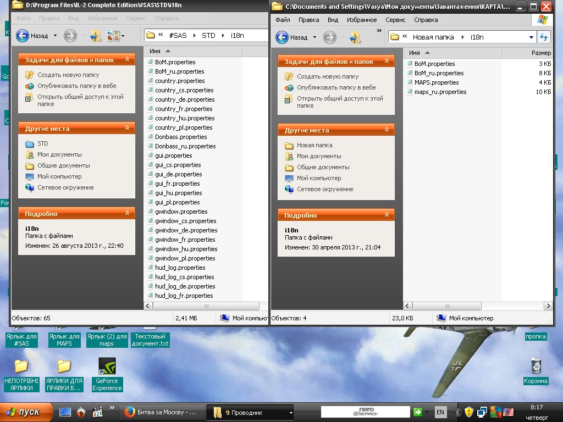
Task: Click Опубликовать папку в вебе in the right window
Action: (336, 87)
